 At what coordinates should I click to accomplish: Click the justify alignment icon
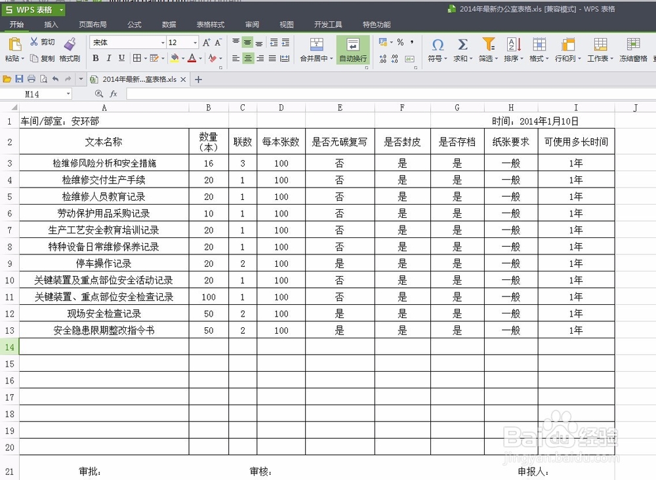(272, 58)
